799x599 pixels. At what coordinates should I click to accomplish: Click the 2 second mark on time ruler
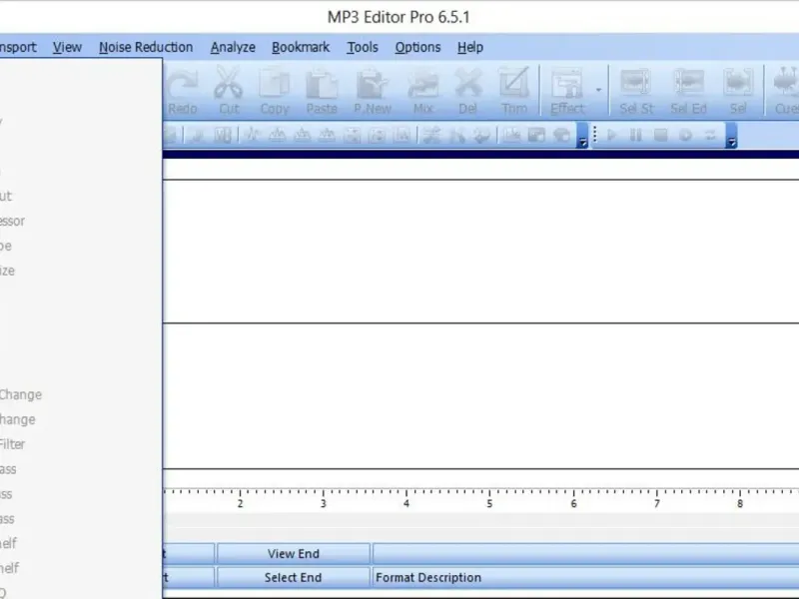click(x=240, y=503)
